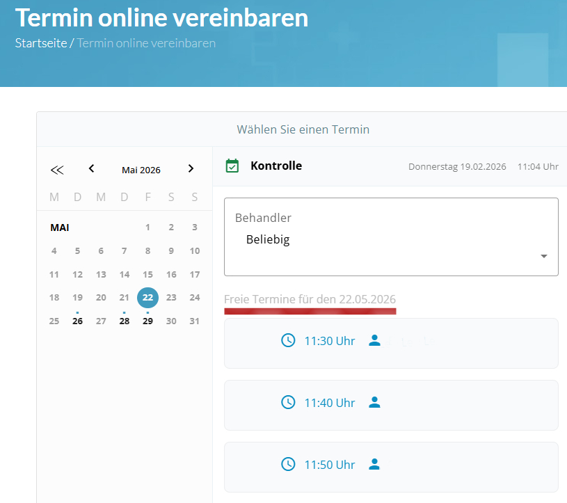Click the double-chevron jump-back calendar icon
This screenshot has width=567, height=503.
57,169
